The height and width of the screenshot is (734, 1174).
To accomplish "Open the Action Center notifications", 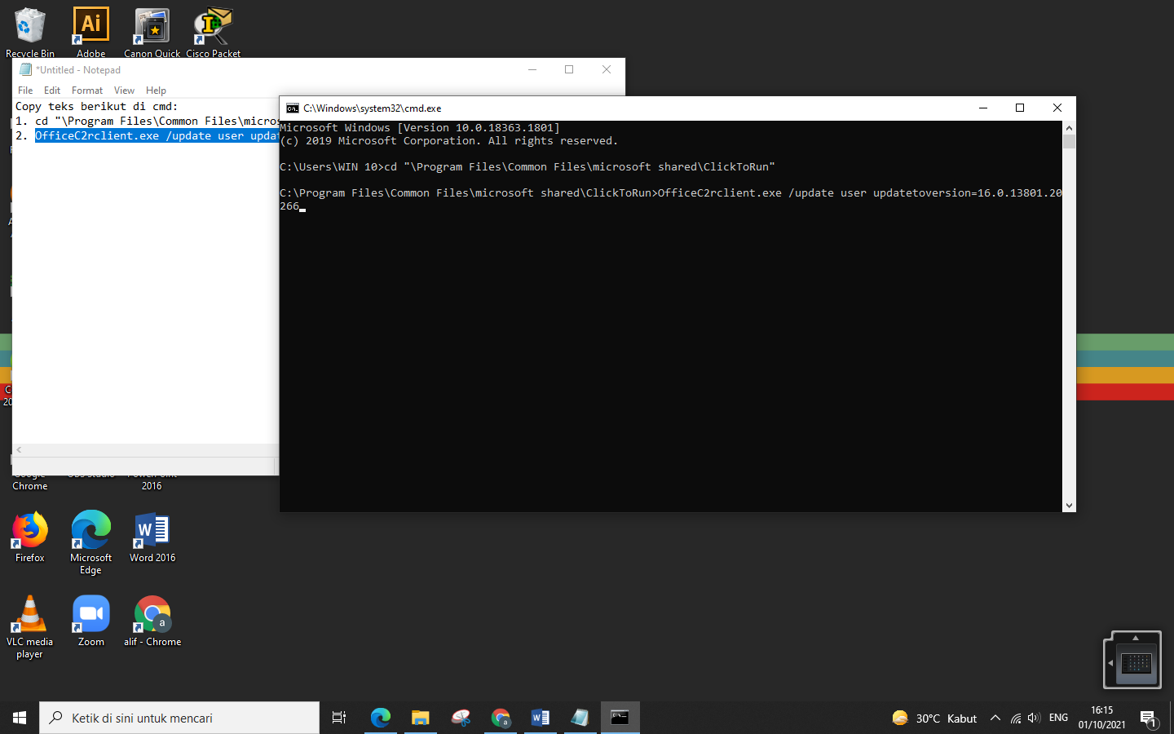I will (1151, 718).
